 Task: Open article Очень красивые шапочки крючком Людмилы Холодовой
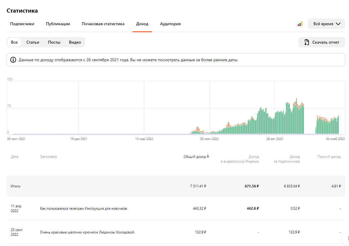[x=88, y=232]
